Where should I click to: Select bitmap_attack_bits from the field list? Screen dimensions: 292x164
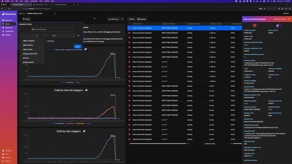coord(30,54)
